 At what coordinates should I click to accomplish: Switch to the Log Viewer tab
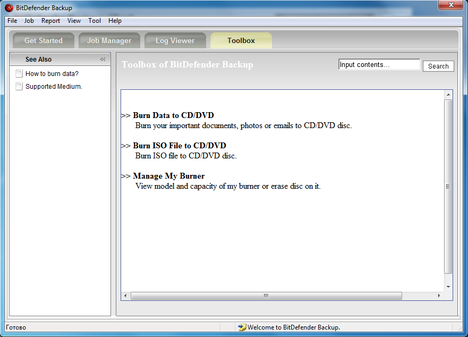point(175,40)
